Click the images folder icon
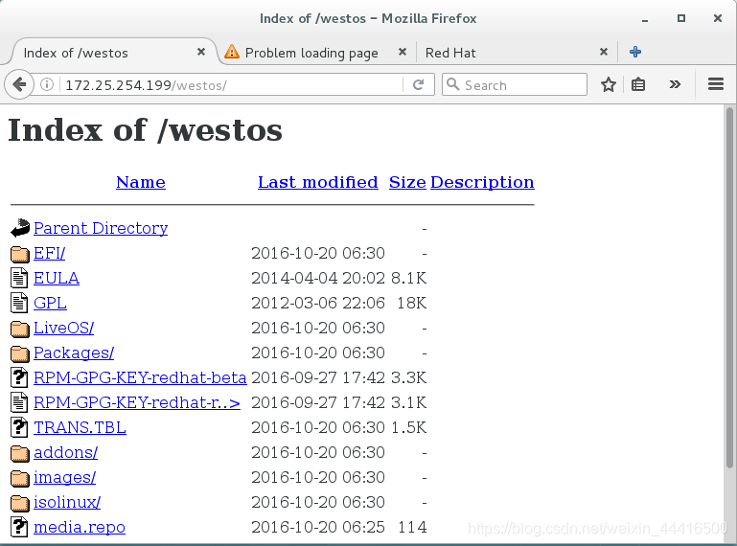737x546 pixels. (x=20, y=478)
